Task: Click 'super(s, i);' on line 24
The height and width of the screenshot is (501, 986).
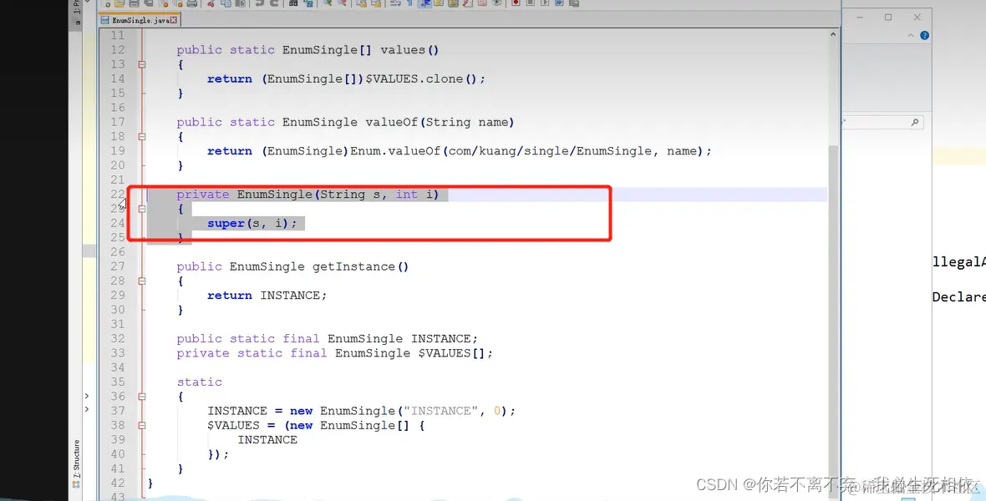Action: [252, 223]
